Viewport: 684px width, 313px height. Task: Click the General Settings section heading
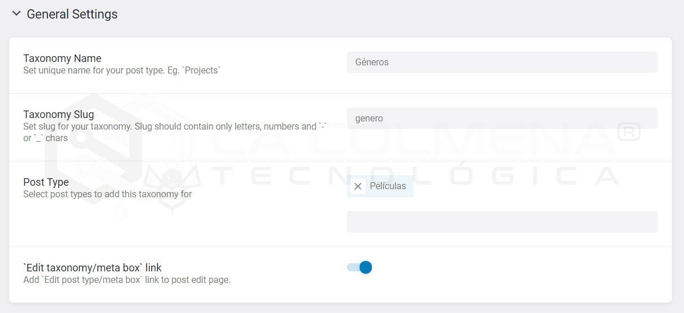pyautogui.click(x=72, y=14)
